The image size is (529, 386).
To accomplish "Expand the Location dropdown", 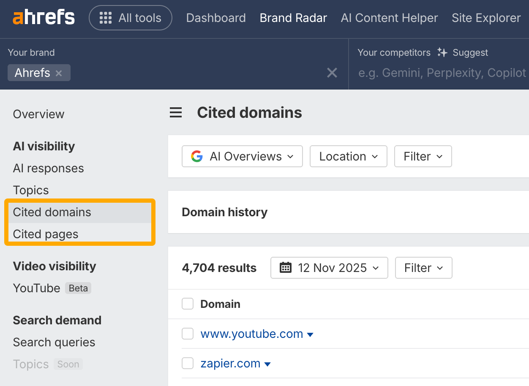I will tap(348, 156).
